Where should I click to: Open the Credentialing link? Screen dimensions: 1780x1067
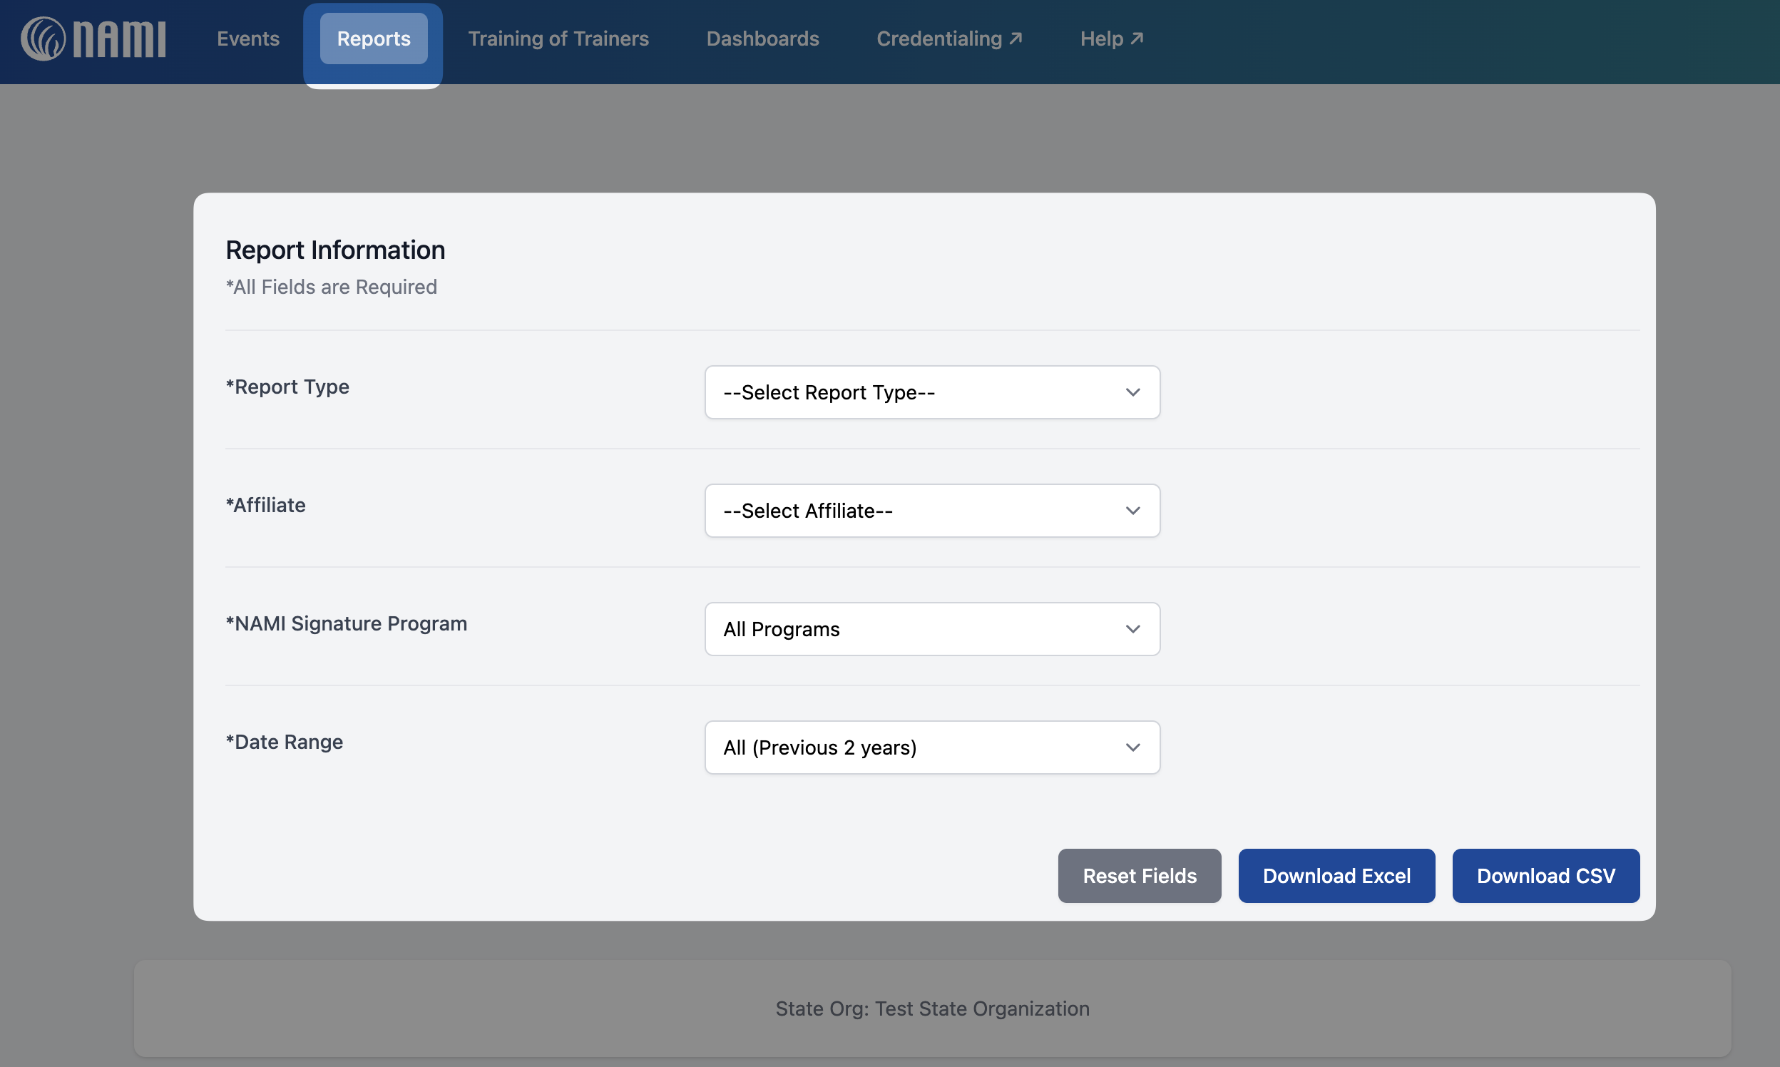pos(939,39)
